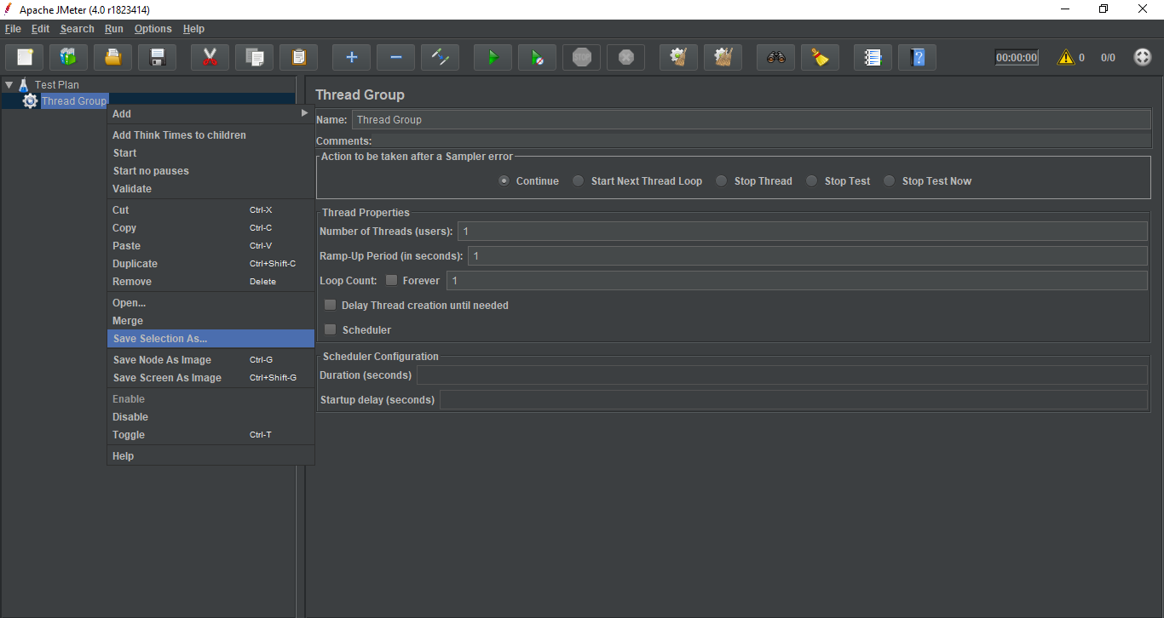The height and width of the screenshot is (618, 1164).
Task: Expand the Add submenu in context menu
Action: coord(210,113)
